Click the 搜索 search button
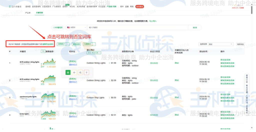 point(195,27)
